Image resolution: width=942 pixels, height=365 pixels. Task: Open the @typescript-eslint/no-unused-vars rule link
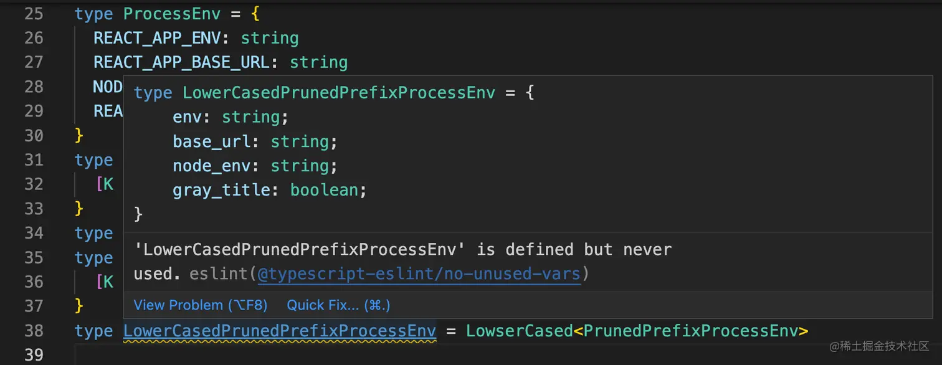(419, 274)
